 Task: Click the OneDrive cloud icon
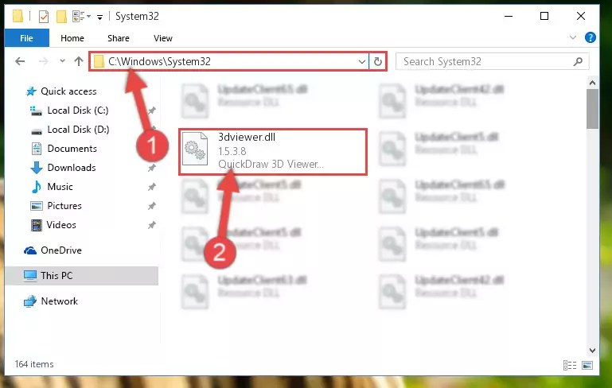30,250
